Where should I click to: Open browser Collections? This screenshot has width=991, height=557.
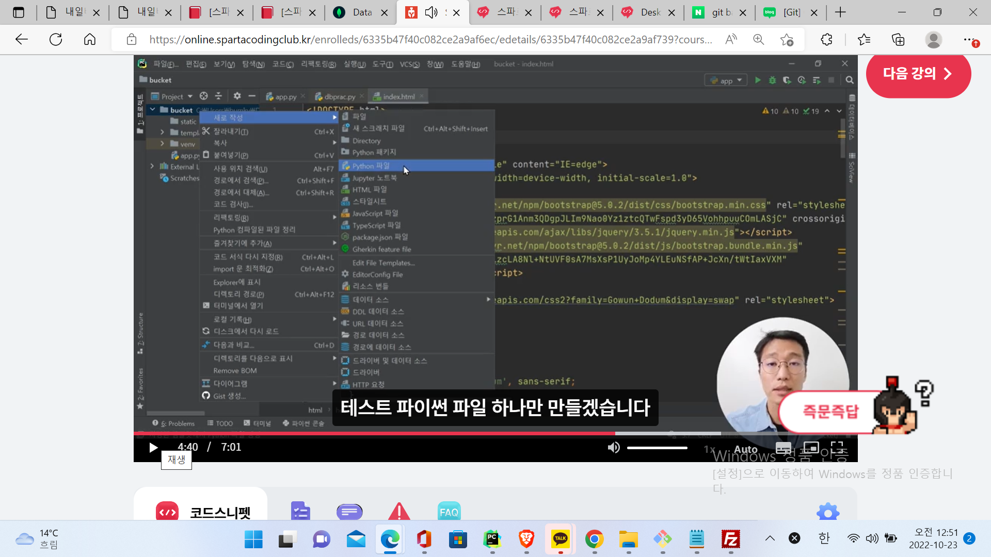pyautogui.click(x=898, y=40)
